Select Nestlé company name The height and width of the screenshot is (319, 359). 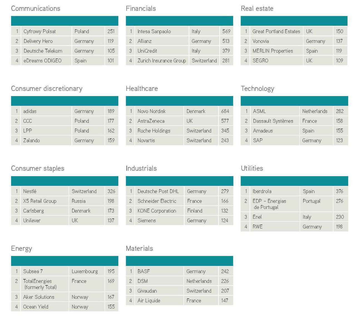coord(30,191)
